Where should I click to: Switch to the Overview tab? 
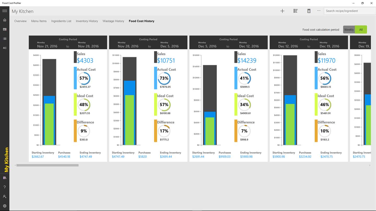pos(20,21)
